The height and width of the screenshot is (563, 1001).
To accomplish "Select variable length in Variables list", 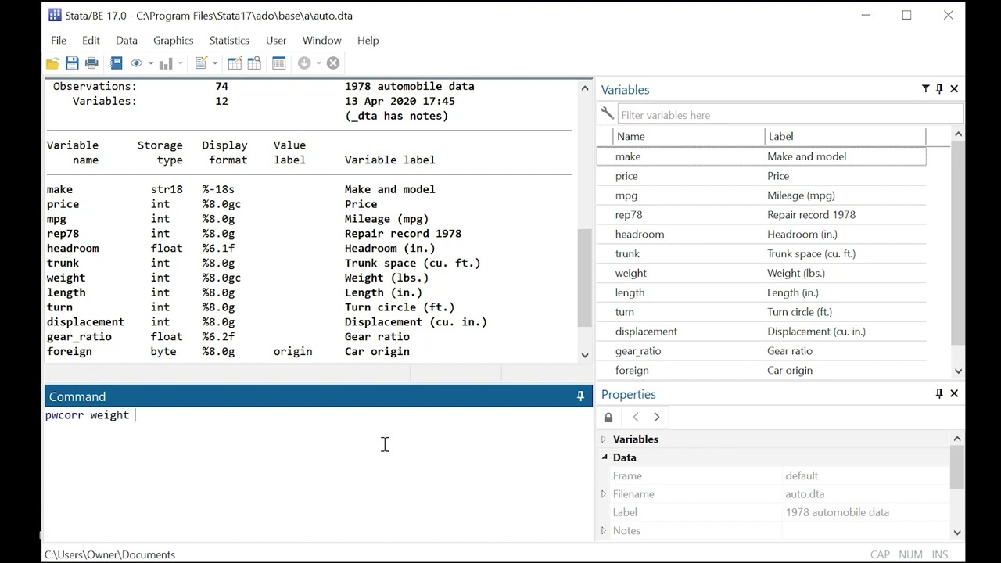I will pyautogui.click(x=762, y=292).
